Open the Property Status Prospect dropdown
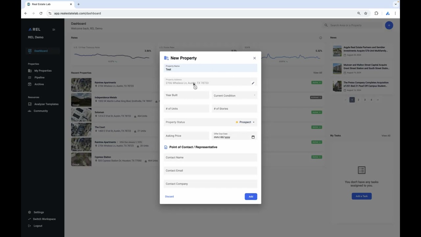 pyautogui.click(x=245, y=122)
